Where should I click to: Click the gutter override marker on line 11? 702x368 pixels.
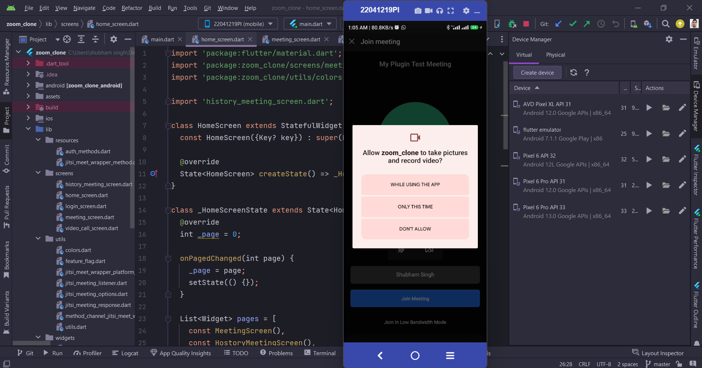[x=154, y=173]
